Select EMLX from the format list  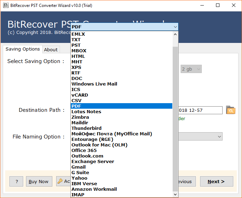tap(121, 34)
